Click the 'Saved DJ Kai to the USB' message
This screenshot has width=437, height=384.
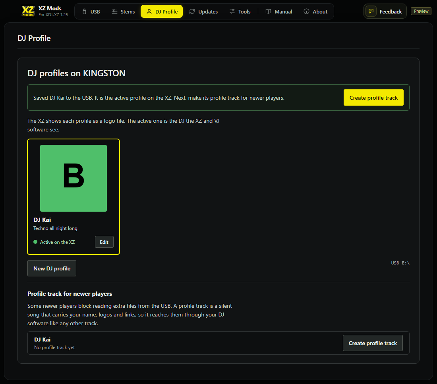[x=159, y=98]
